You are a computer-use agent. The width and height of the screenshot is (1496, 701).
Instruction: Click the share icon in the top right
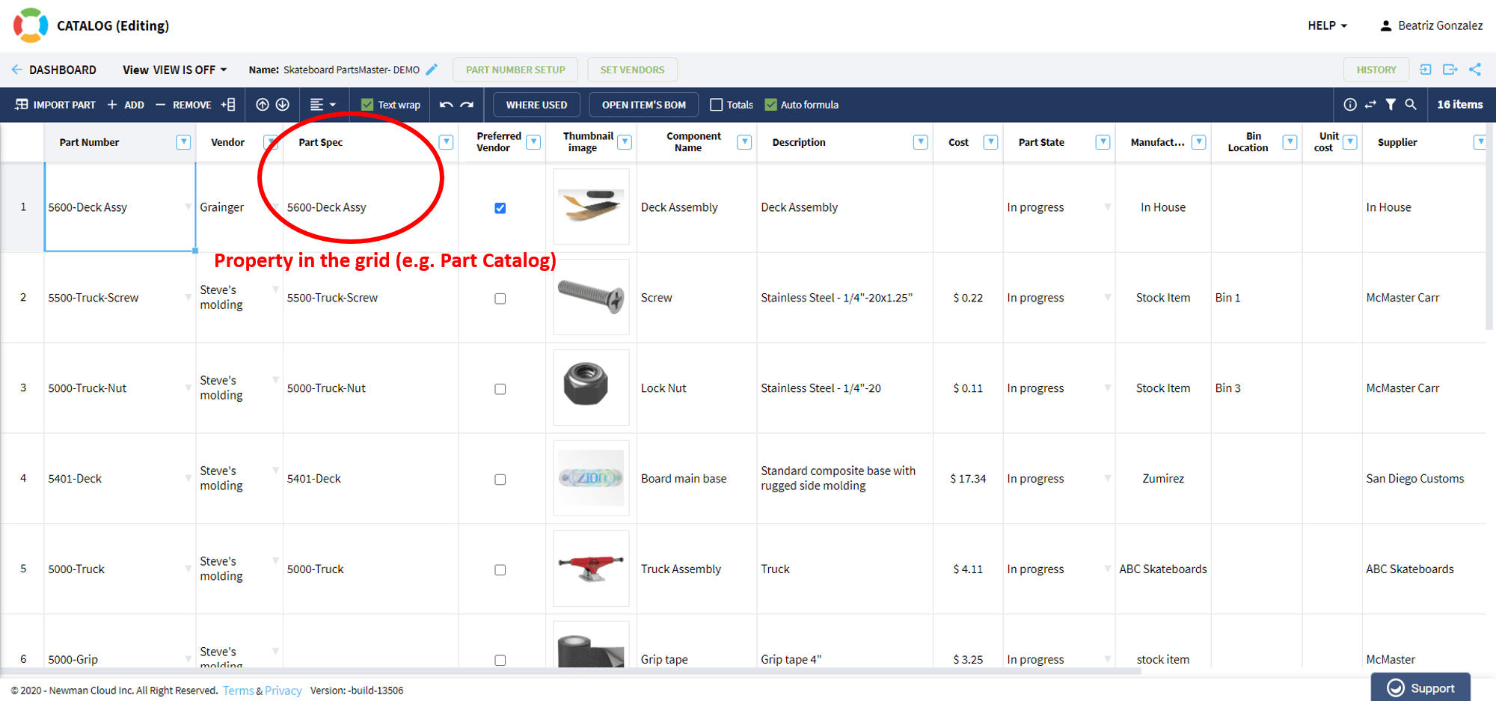click(x=1476, y=69)
